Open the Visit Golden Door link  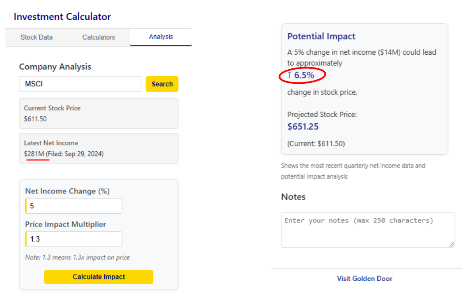click(364, 279)
